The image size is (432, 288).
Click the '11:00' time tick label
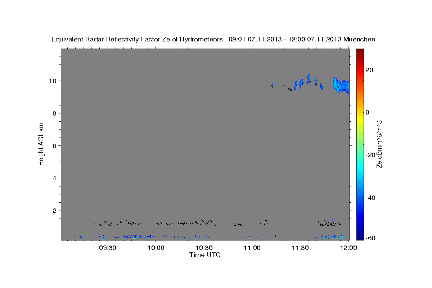(252, 248)
